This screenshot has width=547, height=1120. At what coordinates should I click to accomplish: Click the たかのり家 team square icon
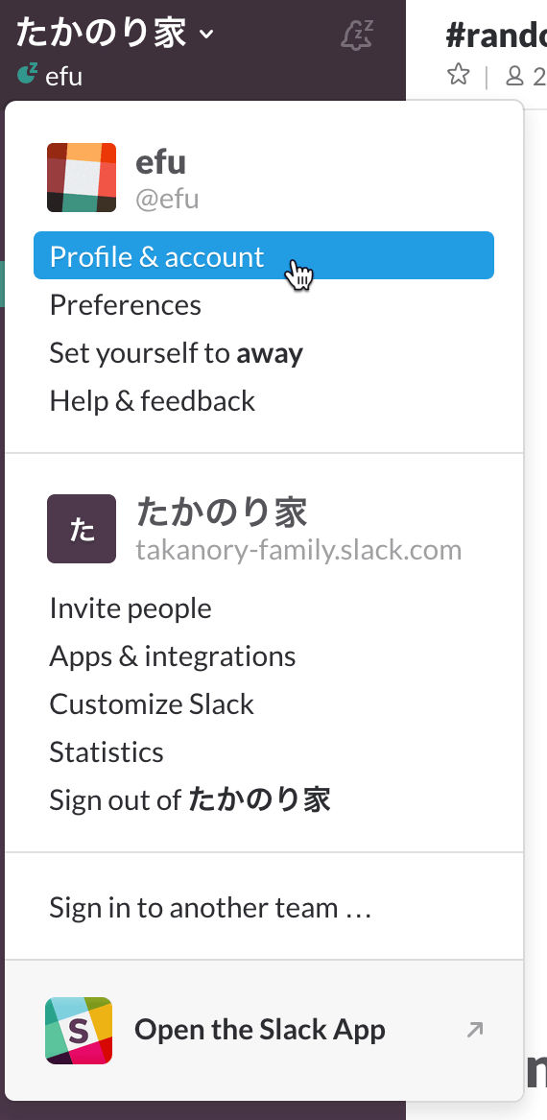tap(82, 529)
